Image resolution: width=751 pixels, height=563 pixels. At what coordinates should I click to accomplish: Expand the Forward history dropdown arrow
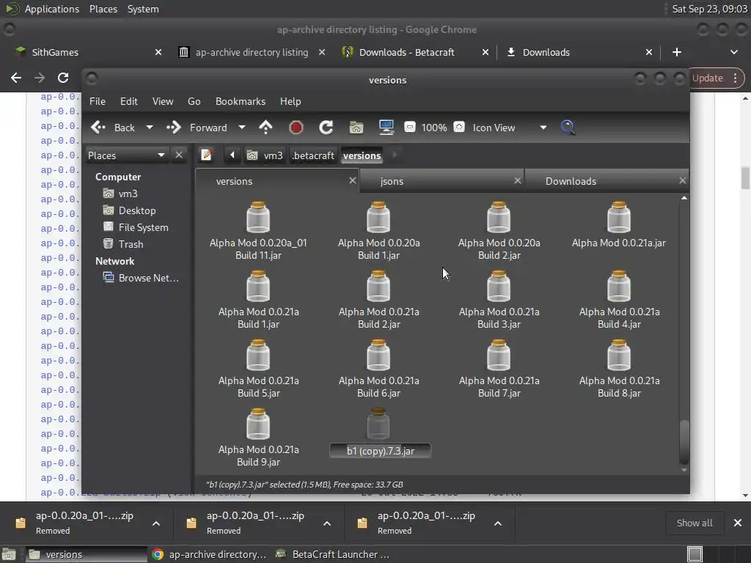(x=242, y=128)
